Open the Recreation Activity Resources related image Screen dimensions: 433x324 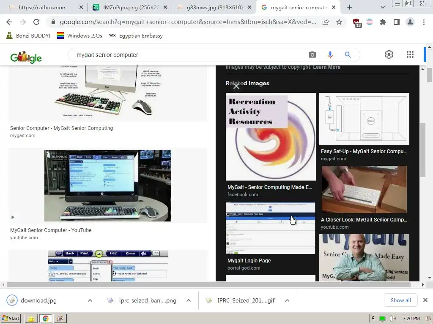[x=271, y=137]
